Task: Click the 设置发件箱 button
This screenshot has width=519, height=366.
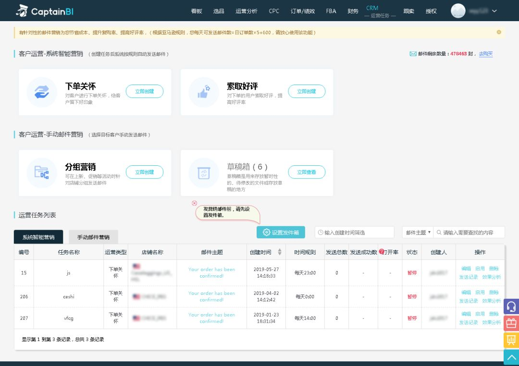Action: click(x=281, y=232)
